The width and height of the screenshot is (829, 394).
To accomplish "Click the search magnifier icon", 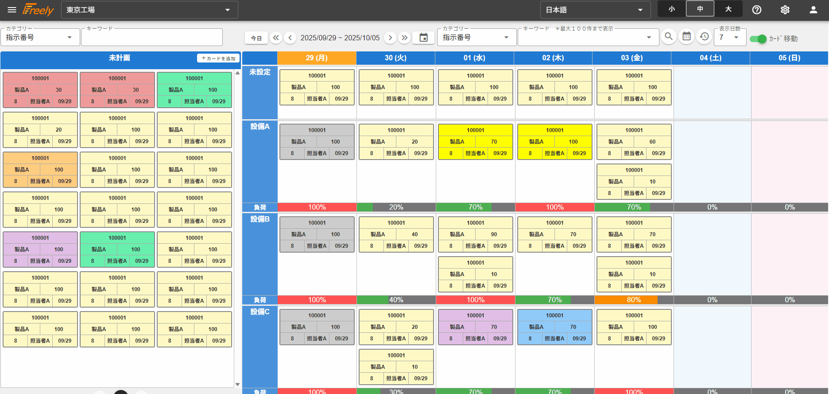I will 669,37.
